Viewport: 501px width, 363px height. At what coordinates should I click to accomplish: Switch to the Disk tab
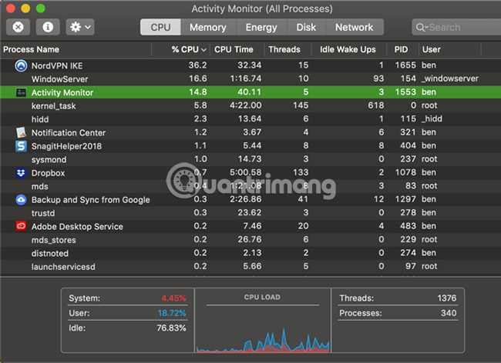tap(306, 27)
